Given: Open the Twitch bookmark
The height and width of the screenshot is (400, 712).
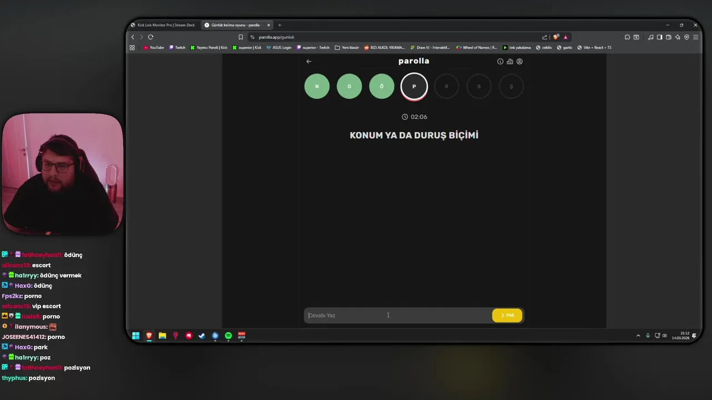Looking at the screenshot, I should pyautogui.click(x=177, y=48).
